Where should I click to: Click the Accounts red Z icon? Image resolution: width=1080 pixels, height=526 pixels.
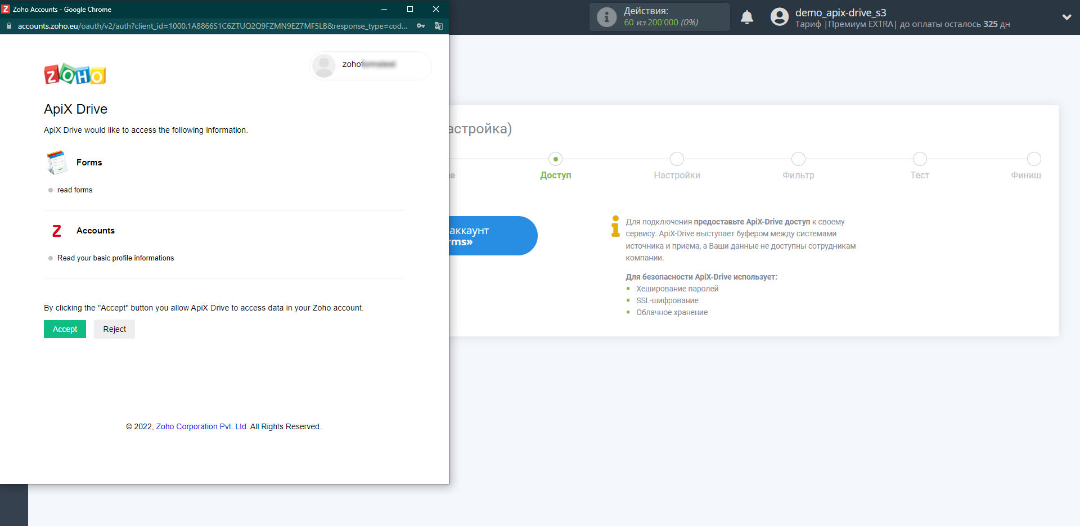pyautogui.click(x=57, y=231)
